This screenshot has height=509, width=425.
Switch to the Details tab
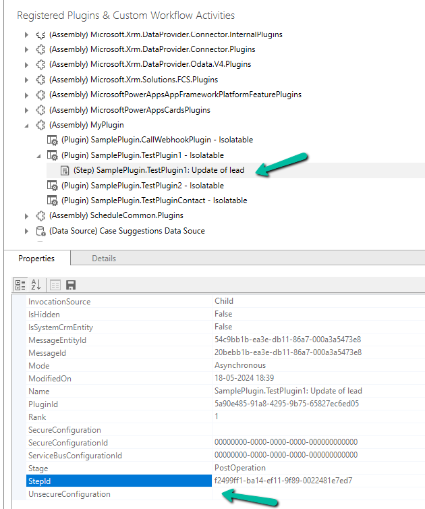(x=103, y=259)
